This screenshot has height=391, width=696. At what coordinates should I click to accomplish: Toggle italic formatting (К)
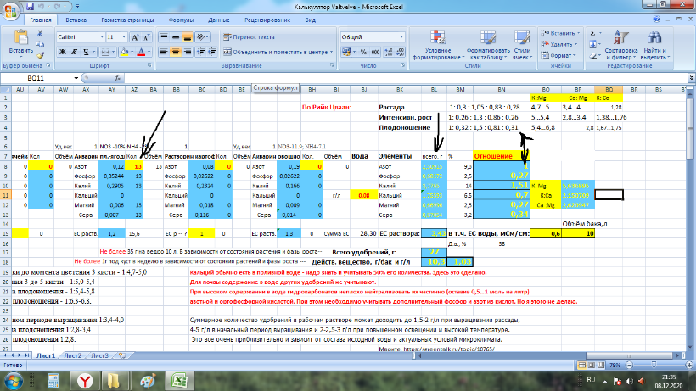click(x=74, y=52)
